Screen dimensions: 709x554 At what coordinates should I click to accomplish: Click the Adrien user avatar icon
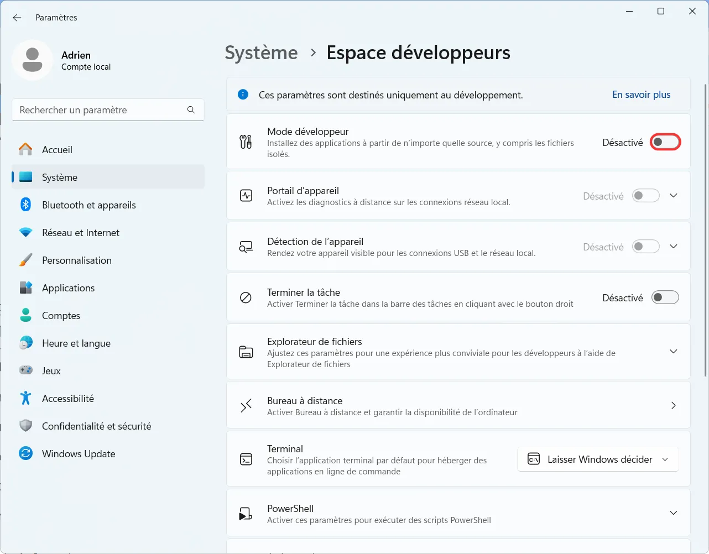(x=32, y=60)
